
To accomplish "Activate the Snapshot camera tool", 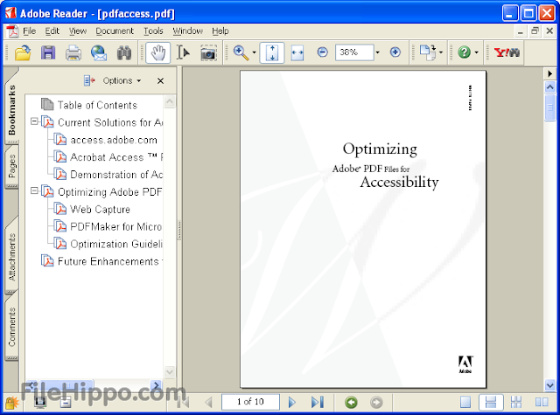I will 208,52.
